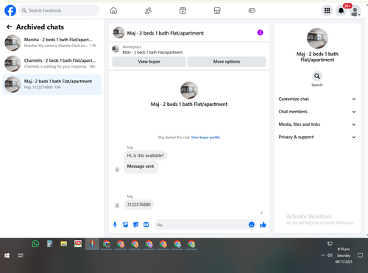Send a thumbs up like
368x273 pixels.
(x=263, y=224)
